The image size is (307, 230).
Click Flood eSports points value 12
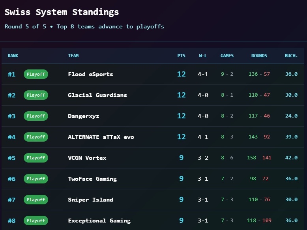pos(181,74)
